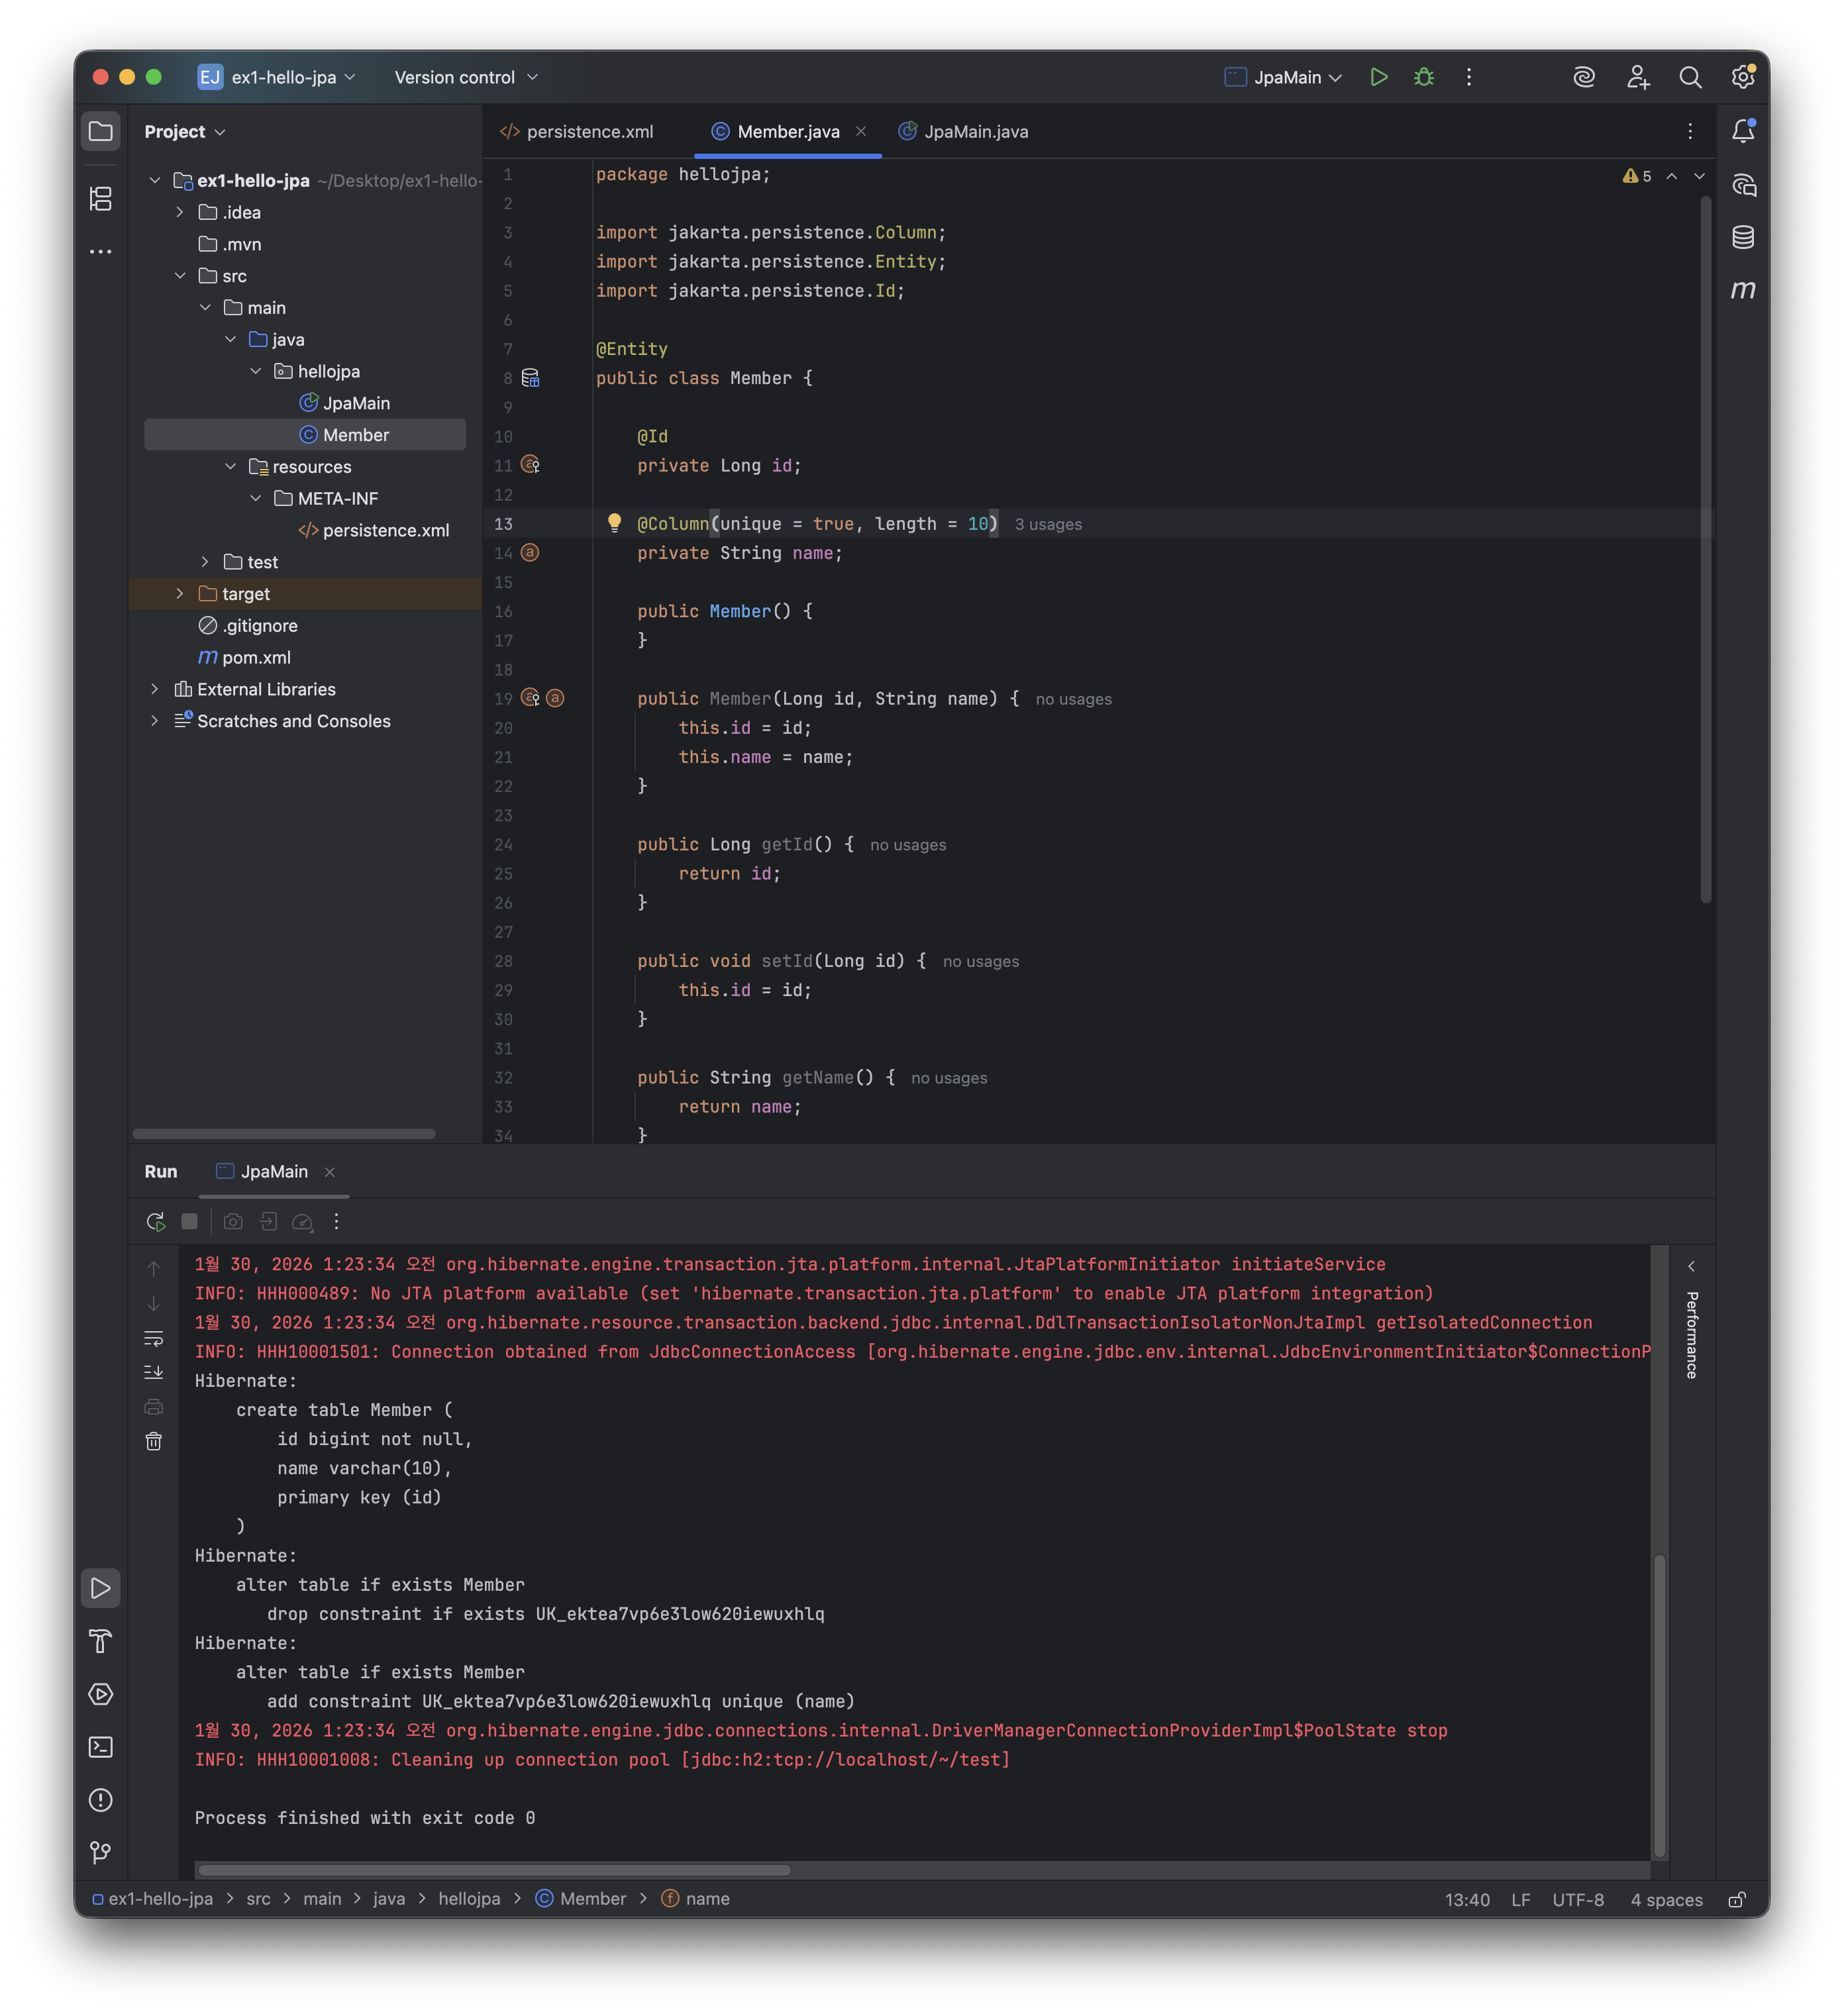The image size is (1844, 2016).
Task: Open the Version control menu
Action: [x=466, y=77]
